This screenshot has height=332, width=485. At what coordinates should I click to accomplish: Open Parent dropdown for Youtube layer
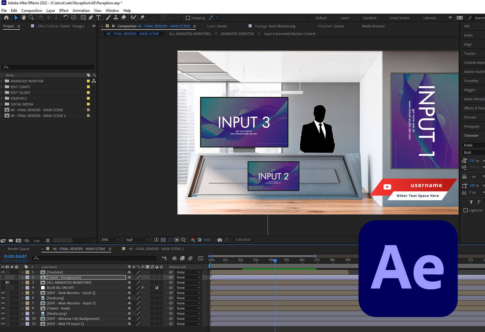click(188, 272)
